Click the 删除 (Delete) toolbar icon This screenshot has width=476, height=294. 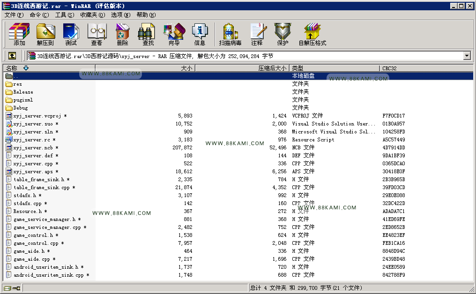[x=122, y=34]
